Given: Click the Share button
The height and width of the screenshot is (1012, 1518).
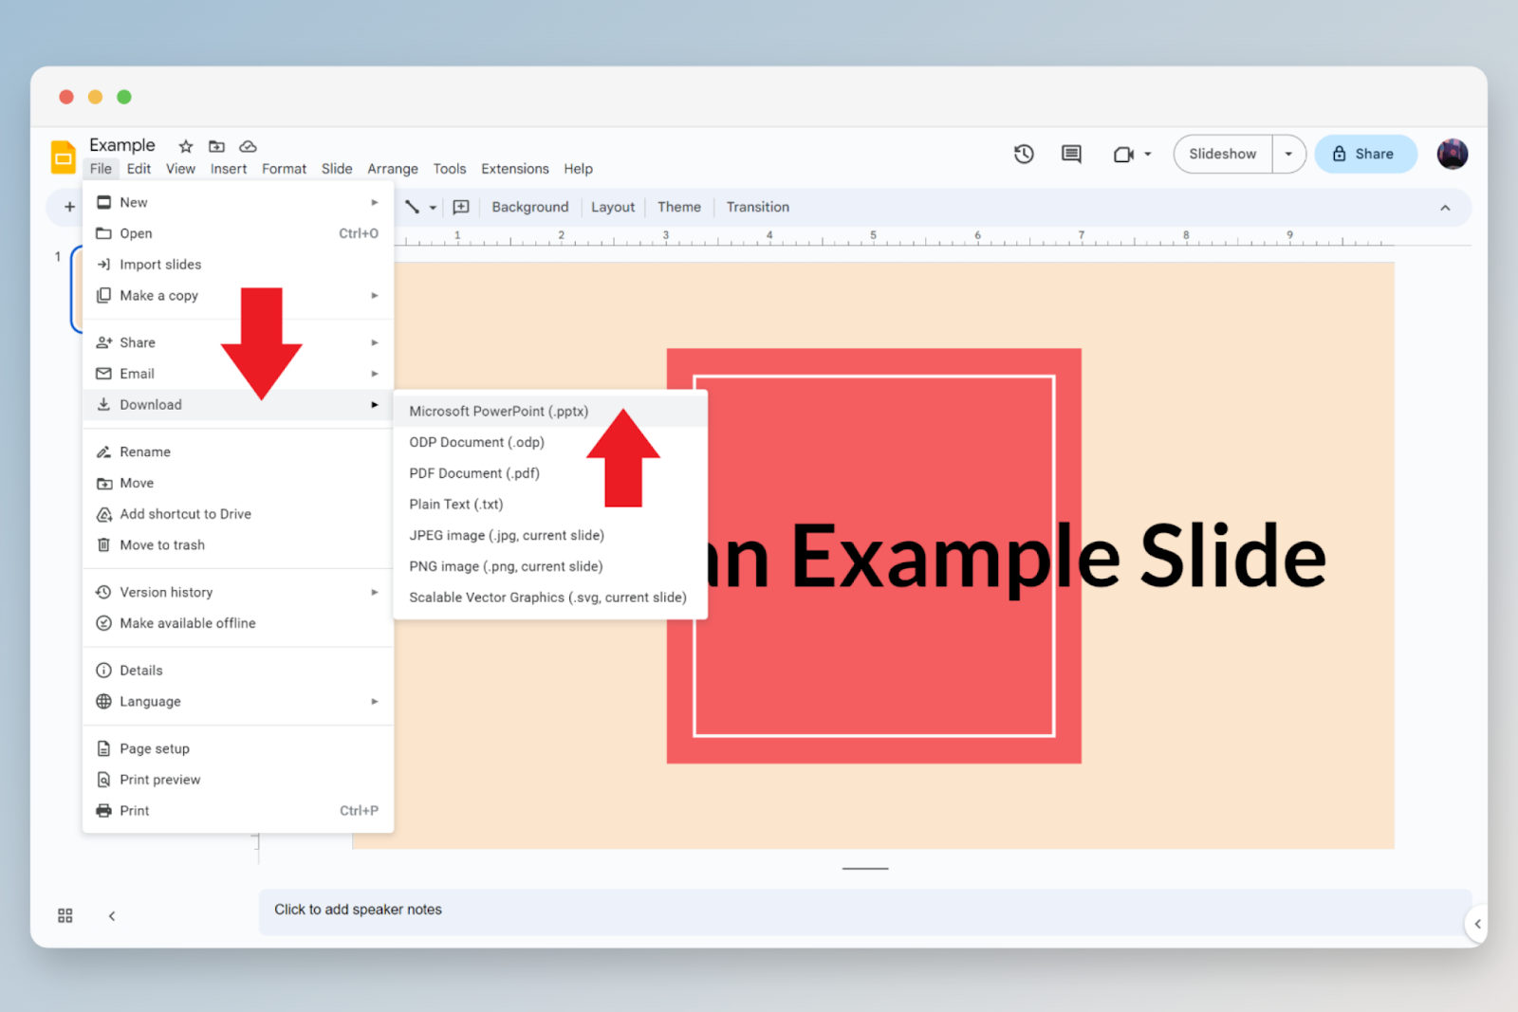Looking at the screenshot, I should pos(1365,154).
